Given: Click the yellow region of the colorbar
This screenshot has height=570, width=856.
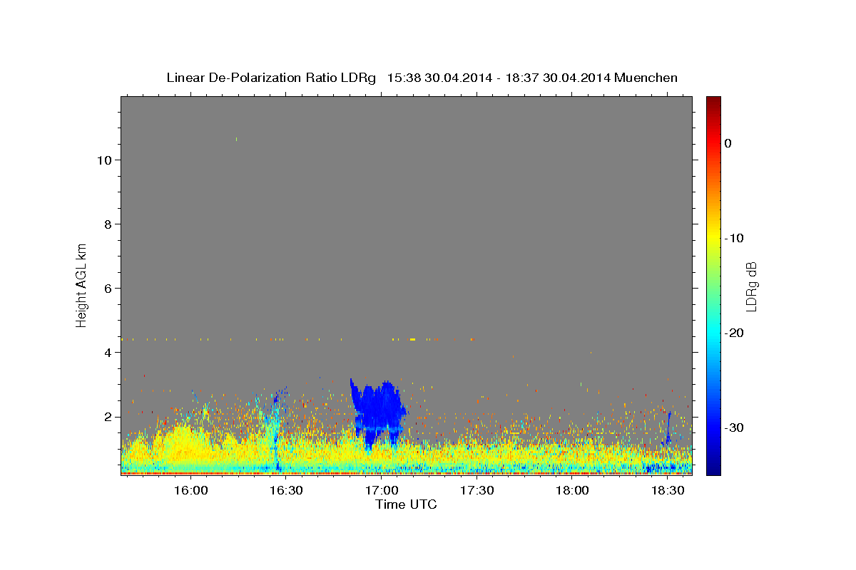Looking at the screenshot, I should (x=713, y=238).
